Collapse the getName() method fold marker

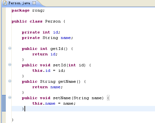(10, 81)
